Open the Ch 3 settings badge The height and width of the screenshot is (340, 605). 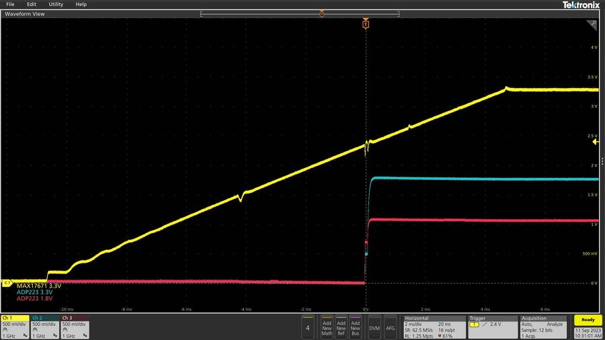click(75, 325)
